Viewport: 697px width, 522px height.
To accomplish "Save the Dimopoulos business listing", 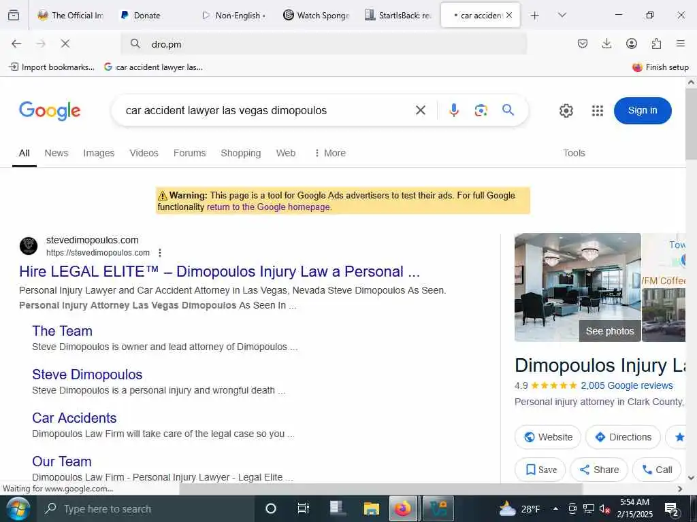I will [540, 470].
